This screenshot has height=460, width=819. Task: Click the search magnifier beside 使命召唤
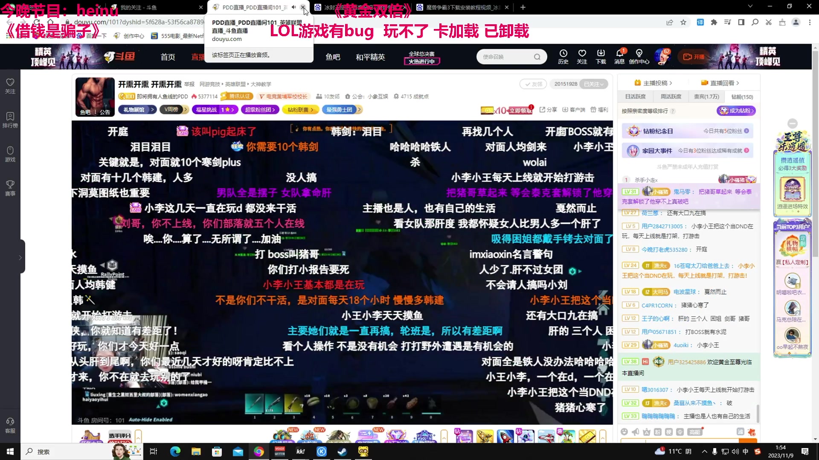tap(536, 56)
